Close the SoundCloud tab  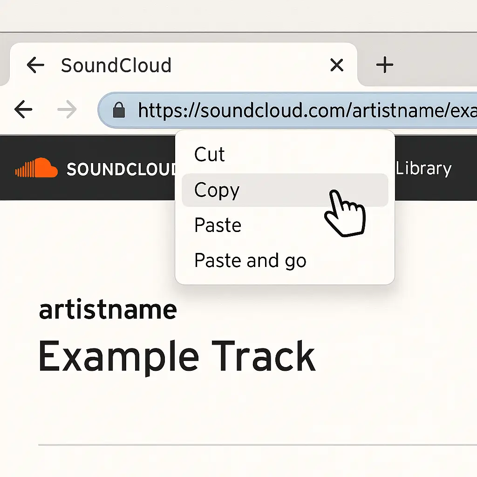pos(337,65)
